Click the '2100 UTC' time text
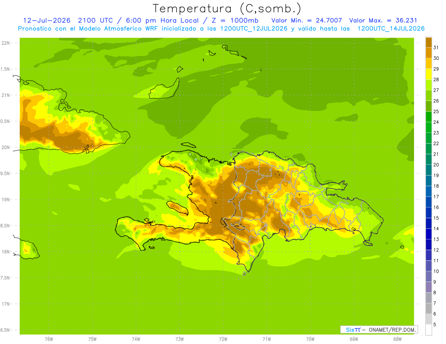The width and height of the screenshot is (446, 344). pos(96,20)
